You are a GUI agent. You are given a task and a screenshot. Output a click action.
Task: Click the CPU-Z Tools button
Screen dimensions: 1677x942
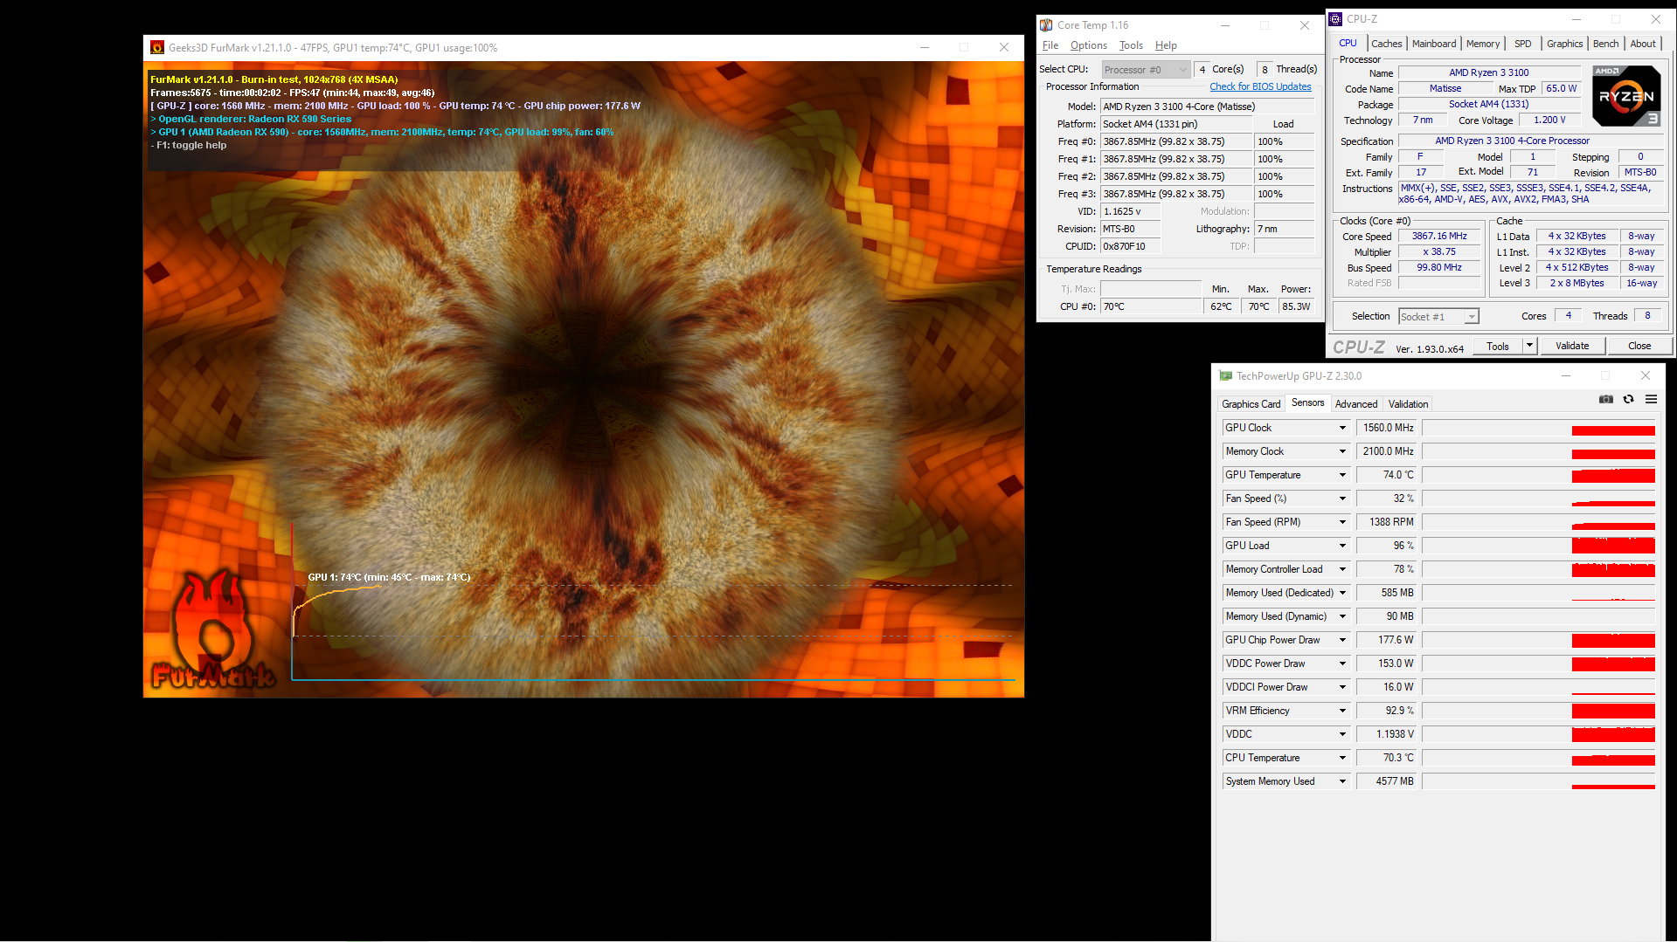(x=1498, y=346)
